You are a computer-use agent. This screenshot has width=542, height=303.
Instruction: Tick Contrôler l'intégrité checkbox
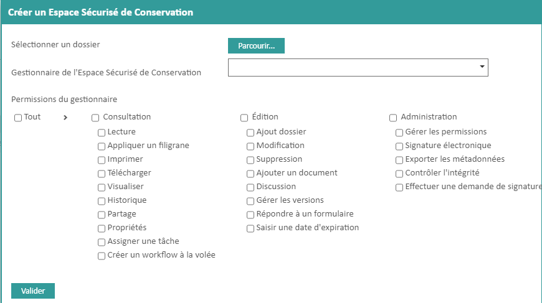pos(399,174)
